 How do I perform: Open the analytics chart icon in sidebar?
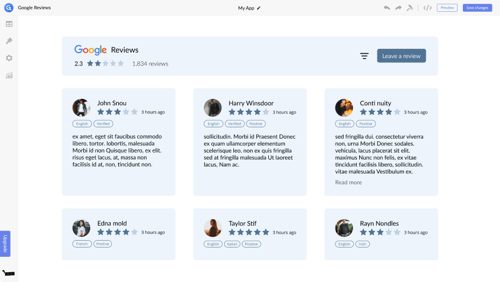pyautogui.click(x=9, y=75)
